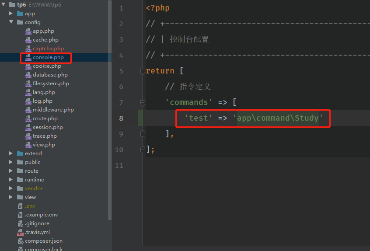Expand the runtime folder arrow
370x251 pixels.
click(11, 180)
